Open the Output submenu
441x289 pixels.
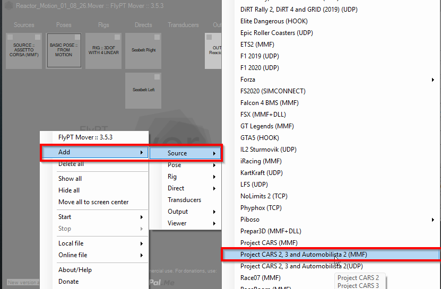tap(185, 212)
